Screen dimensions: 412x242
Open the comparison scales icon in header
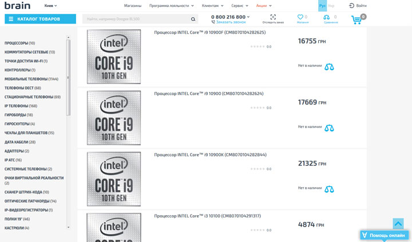[x=326, y=17]
